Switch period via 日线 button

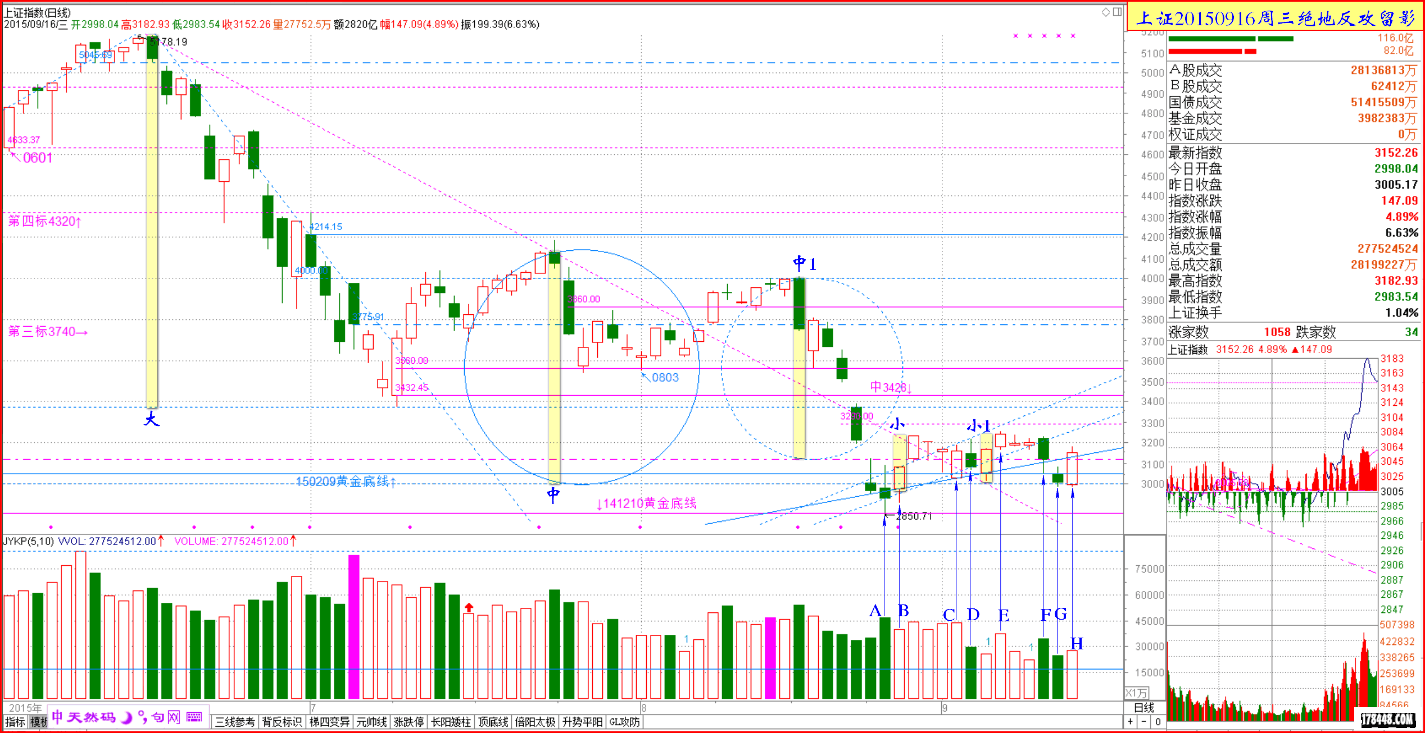pos(1144,708)
